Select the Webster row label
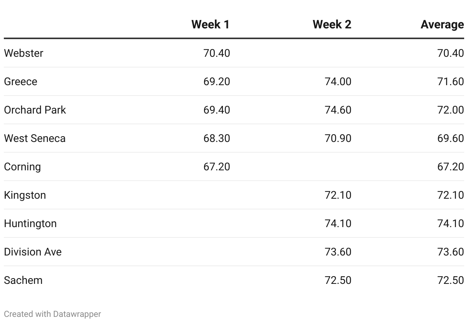Screen dimensions: 468x323 pos(23,53)
